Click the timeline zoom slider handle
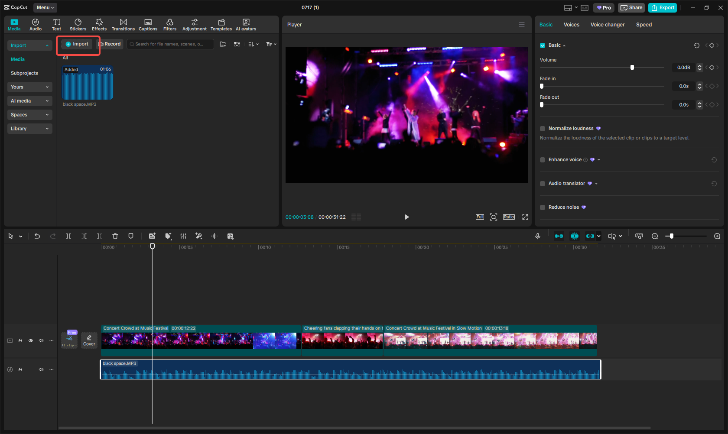Viewport: 728px width, 434px height. (x=671, y=236)
